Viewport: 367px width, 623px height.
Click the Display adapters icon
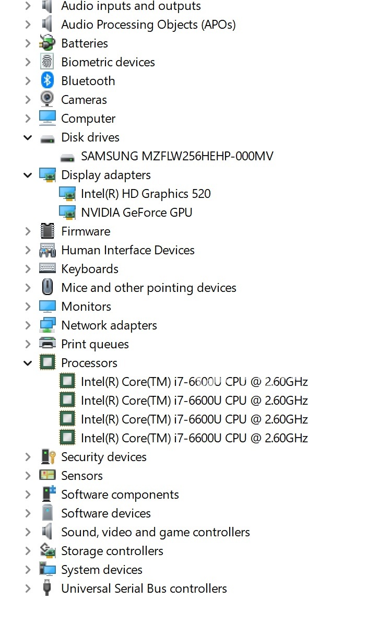click(48, 174)
